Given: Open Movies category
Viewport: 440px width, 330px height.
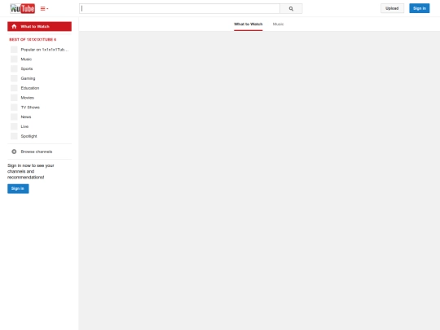Looking at the screenshot, I should 27,98.
